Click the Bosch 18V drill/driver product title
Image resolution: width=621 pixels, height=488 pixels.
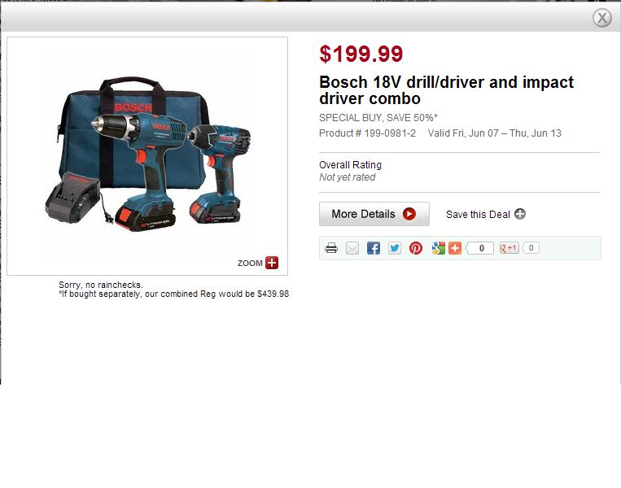coord(446,90)
